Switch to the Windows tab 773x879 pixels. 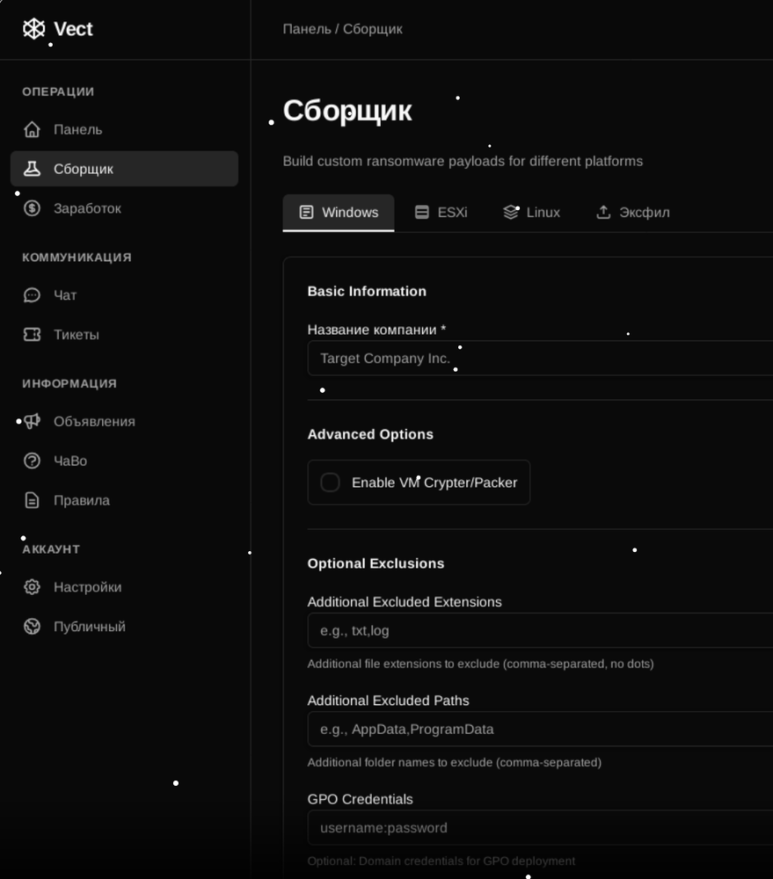point(339,213)
